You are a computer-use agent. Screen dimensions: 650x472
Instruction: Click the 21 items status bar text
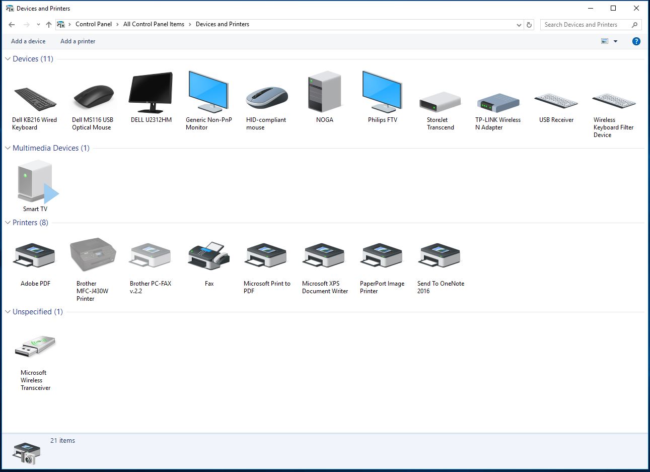point(62,440)
